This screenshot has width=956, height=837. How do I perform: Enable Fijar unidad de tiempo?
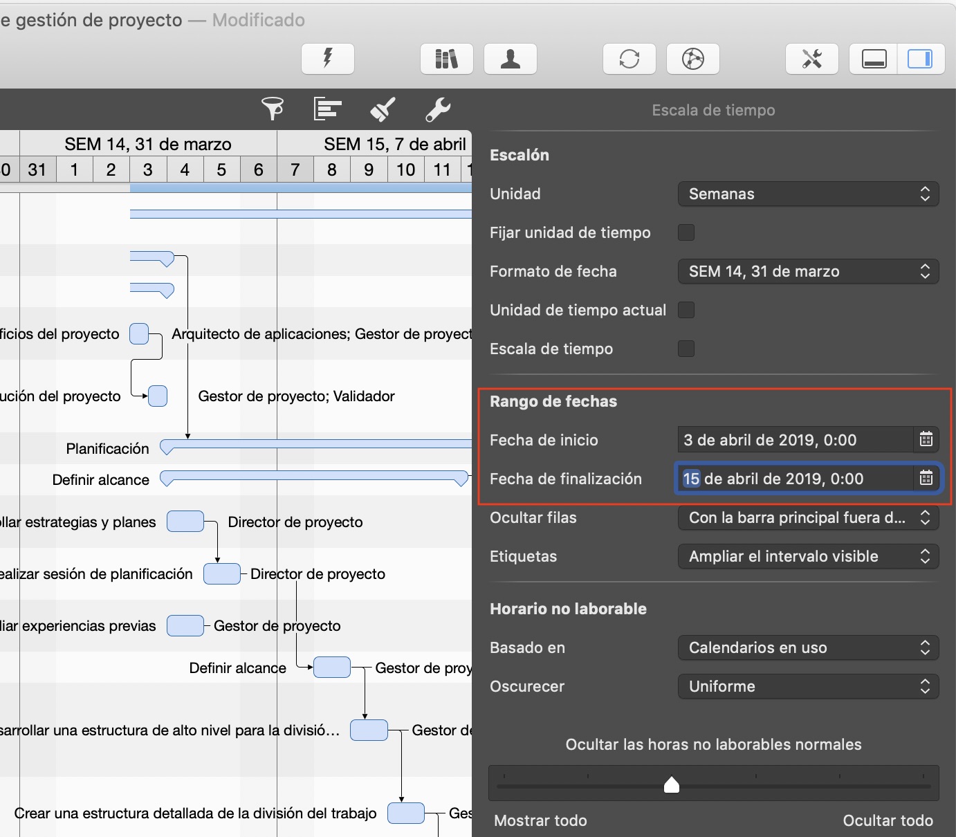click(x=686, y=232)
